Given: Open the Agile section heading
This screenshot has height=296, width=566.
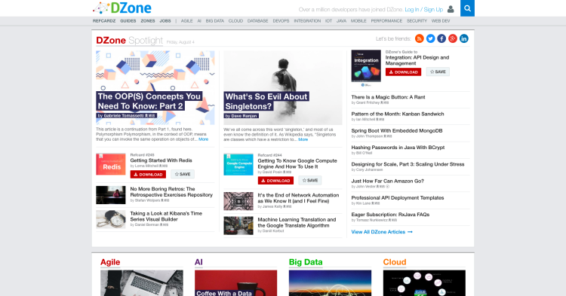Looking at the screenshot, I should [x=110, y=262].
